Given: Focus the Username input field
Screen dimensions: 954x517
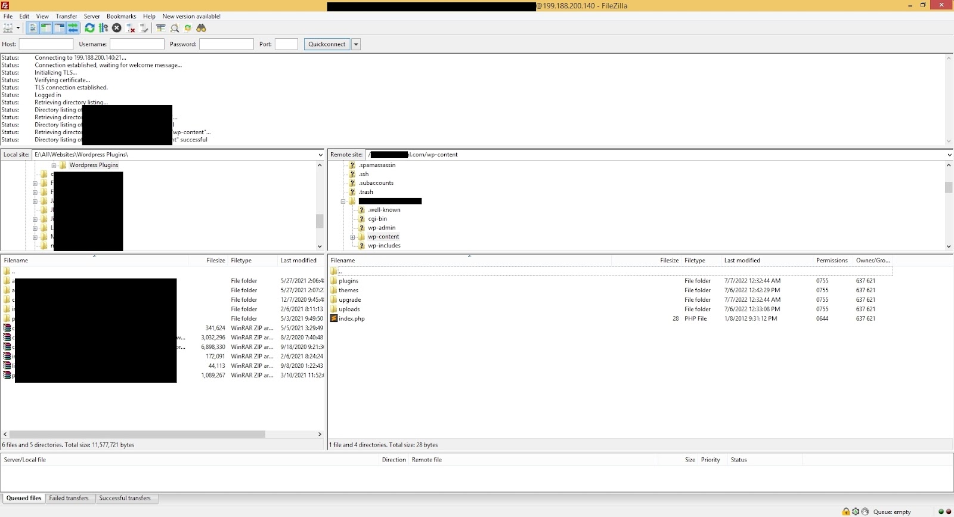Looking at the screenshot, I should click(x=137, y=44).
